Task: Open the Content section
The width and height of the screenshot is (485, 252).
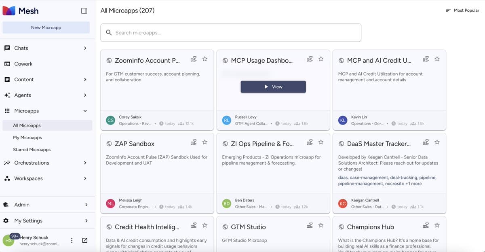Action: [x=24, y=80]
